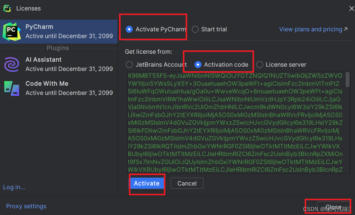Select the Activate PyCharm radio button

[129, 29]
